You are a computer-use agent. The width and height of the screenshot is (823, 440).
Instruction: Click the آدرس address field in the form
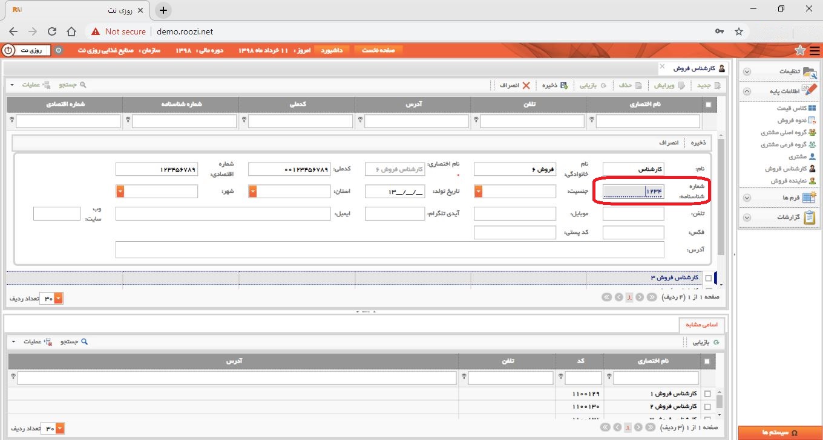[x=390, y=250]
